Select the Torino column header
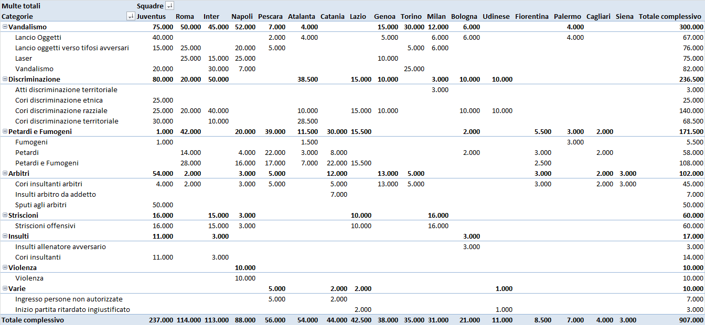 [x=411, y=16]
